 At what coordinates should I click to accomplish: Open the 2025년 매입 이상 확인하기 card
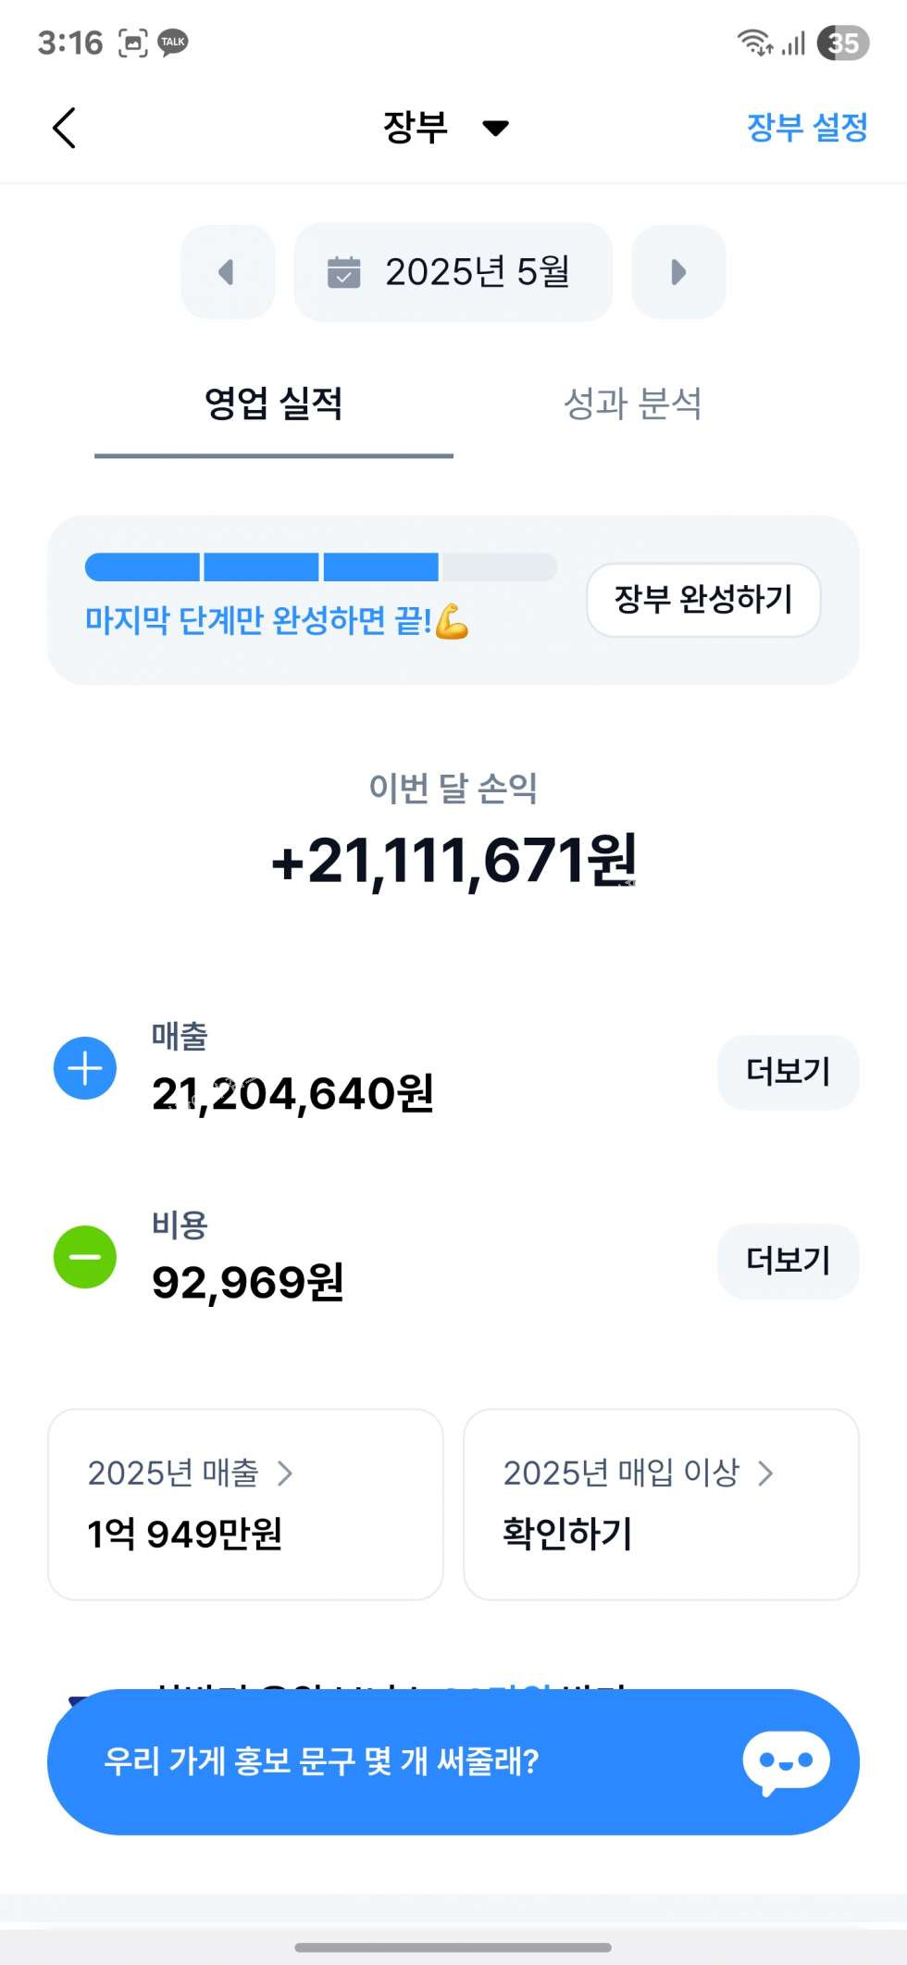click(x=661, y=1504)
